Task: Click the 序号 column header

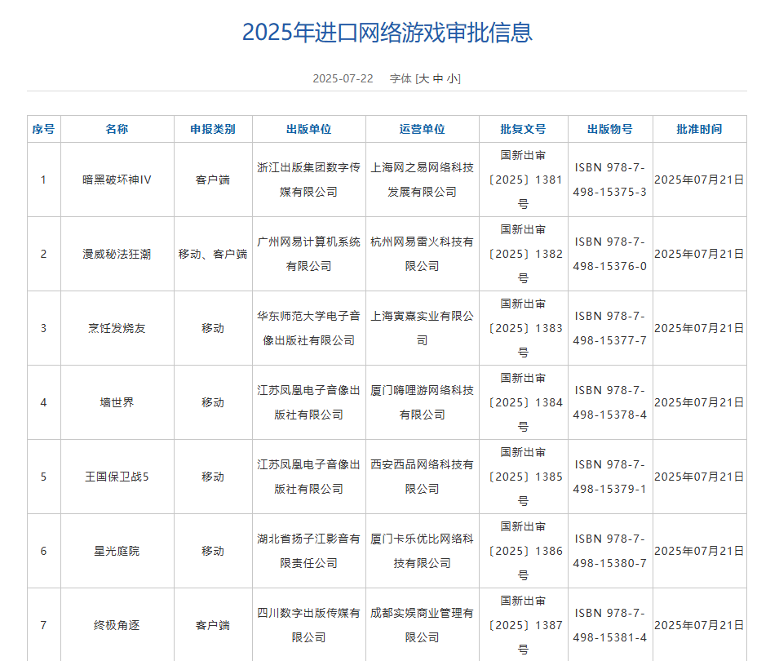Action: click(x=43, y=129)
